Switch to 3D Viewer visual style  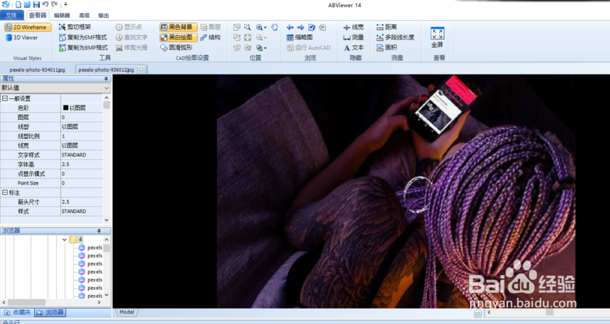click(22, 37)
